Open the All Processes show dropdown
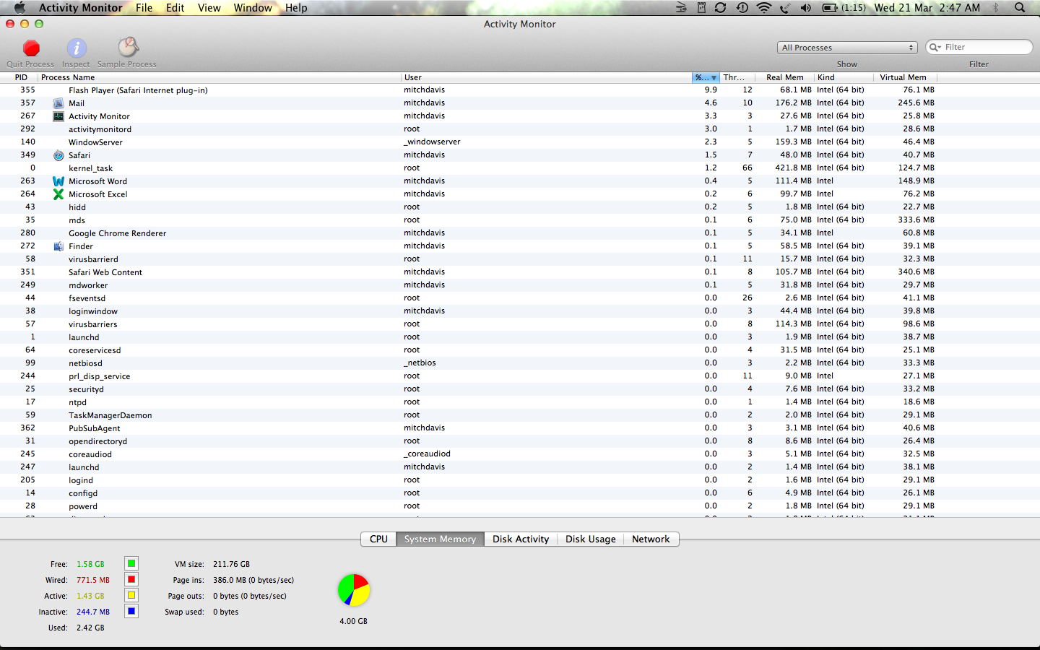Image resolution: width=1040 pixels, height=650 pixels. [847, 48]
